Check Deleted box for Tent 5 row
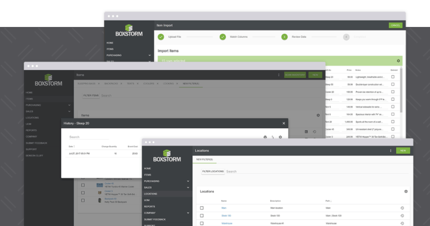The image size is (430, 226). (393, 107)
